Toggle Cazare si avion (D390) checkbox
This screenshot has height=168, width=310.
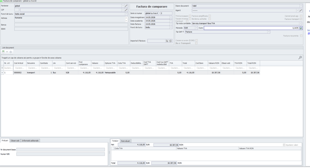[197, 41]
